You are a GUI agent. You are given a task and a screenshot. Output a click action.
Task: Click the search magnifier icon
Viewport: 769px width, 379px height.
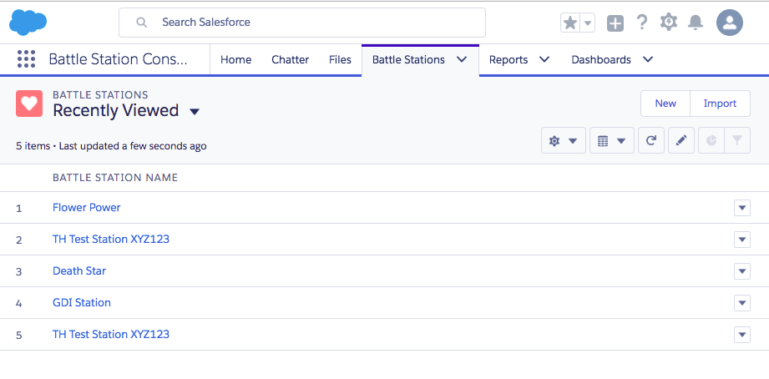(x=142, y=23)
